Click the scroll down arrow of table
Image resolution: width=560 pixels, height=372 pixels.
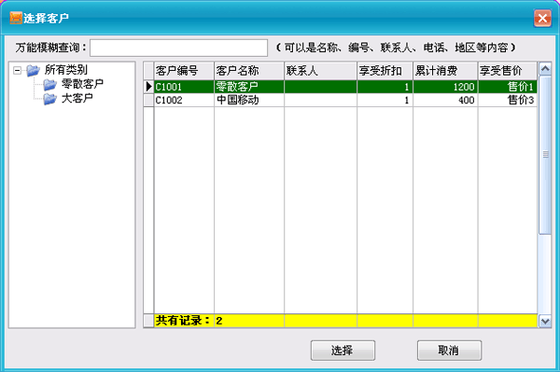[x=545, y=321]
